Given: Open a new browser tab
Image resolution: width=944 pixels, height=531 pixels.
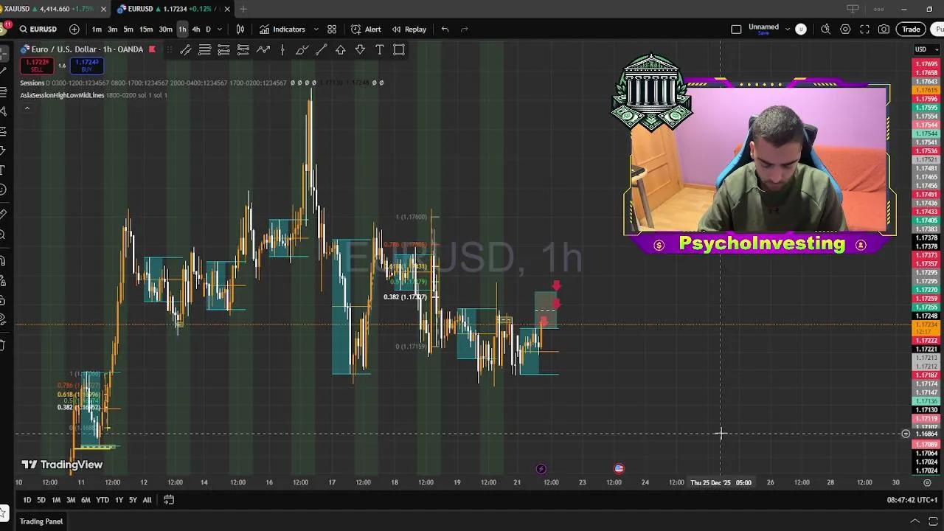Looking at the screenshot, I should [243, 9].
